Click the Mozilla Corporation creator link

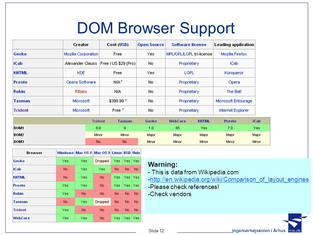click(x=81, y=54)
